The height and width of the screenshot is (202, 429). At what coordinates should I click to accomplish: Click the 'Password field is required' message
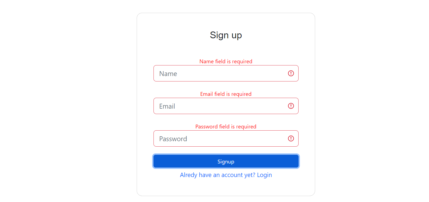[226, 127]
